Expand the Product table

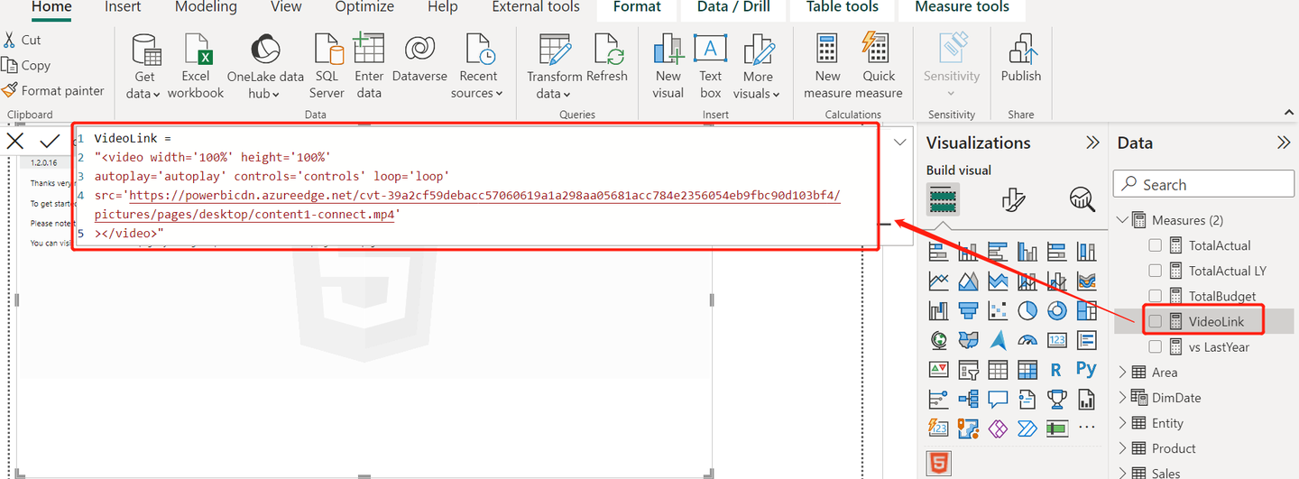(1122, 447)
